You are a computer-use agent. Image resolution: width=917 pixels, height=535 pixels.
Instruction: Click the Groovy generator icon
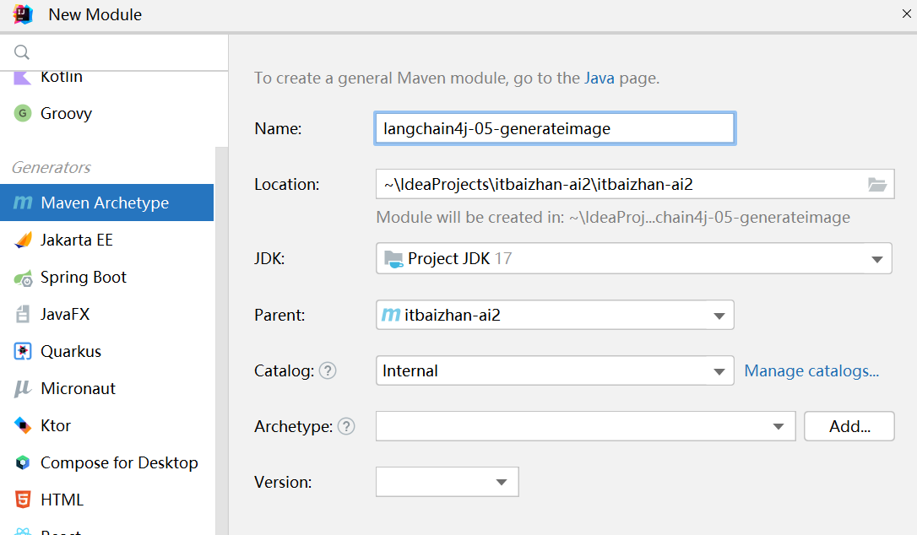click(x=22, y=113)
